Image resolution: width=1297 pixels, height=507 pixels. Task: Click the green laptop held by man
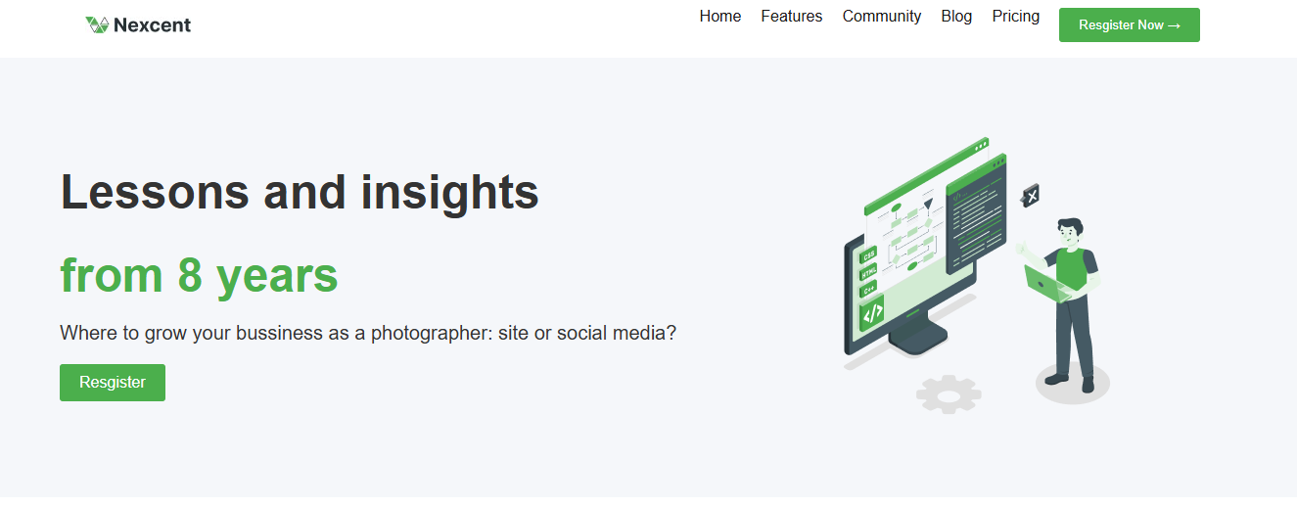(1048, 282)
